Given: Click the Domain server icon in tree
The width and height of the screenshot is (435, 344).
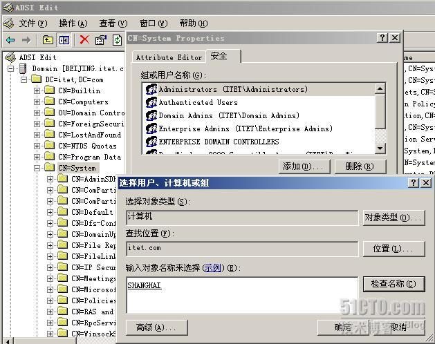Looking at the screenshot, I should tap(23, 68).
